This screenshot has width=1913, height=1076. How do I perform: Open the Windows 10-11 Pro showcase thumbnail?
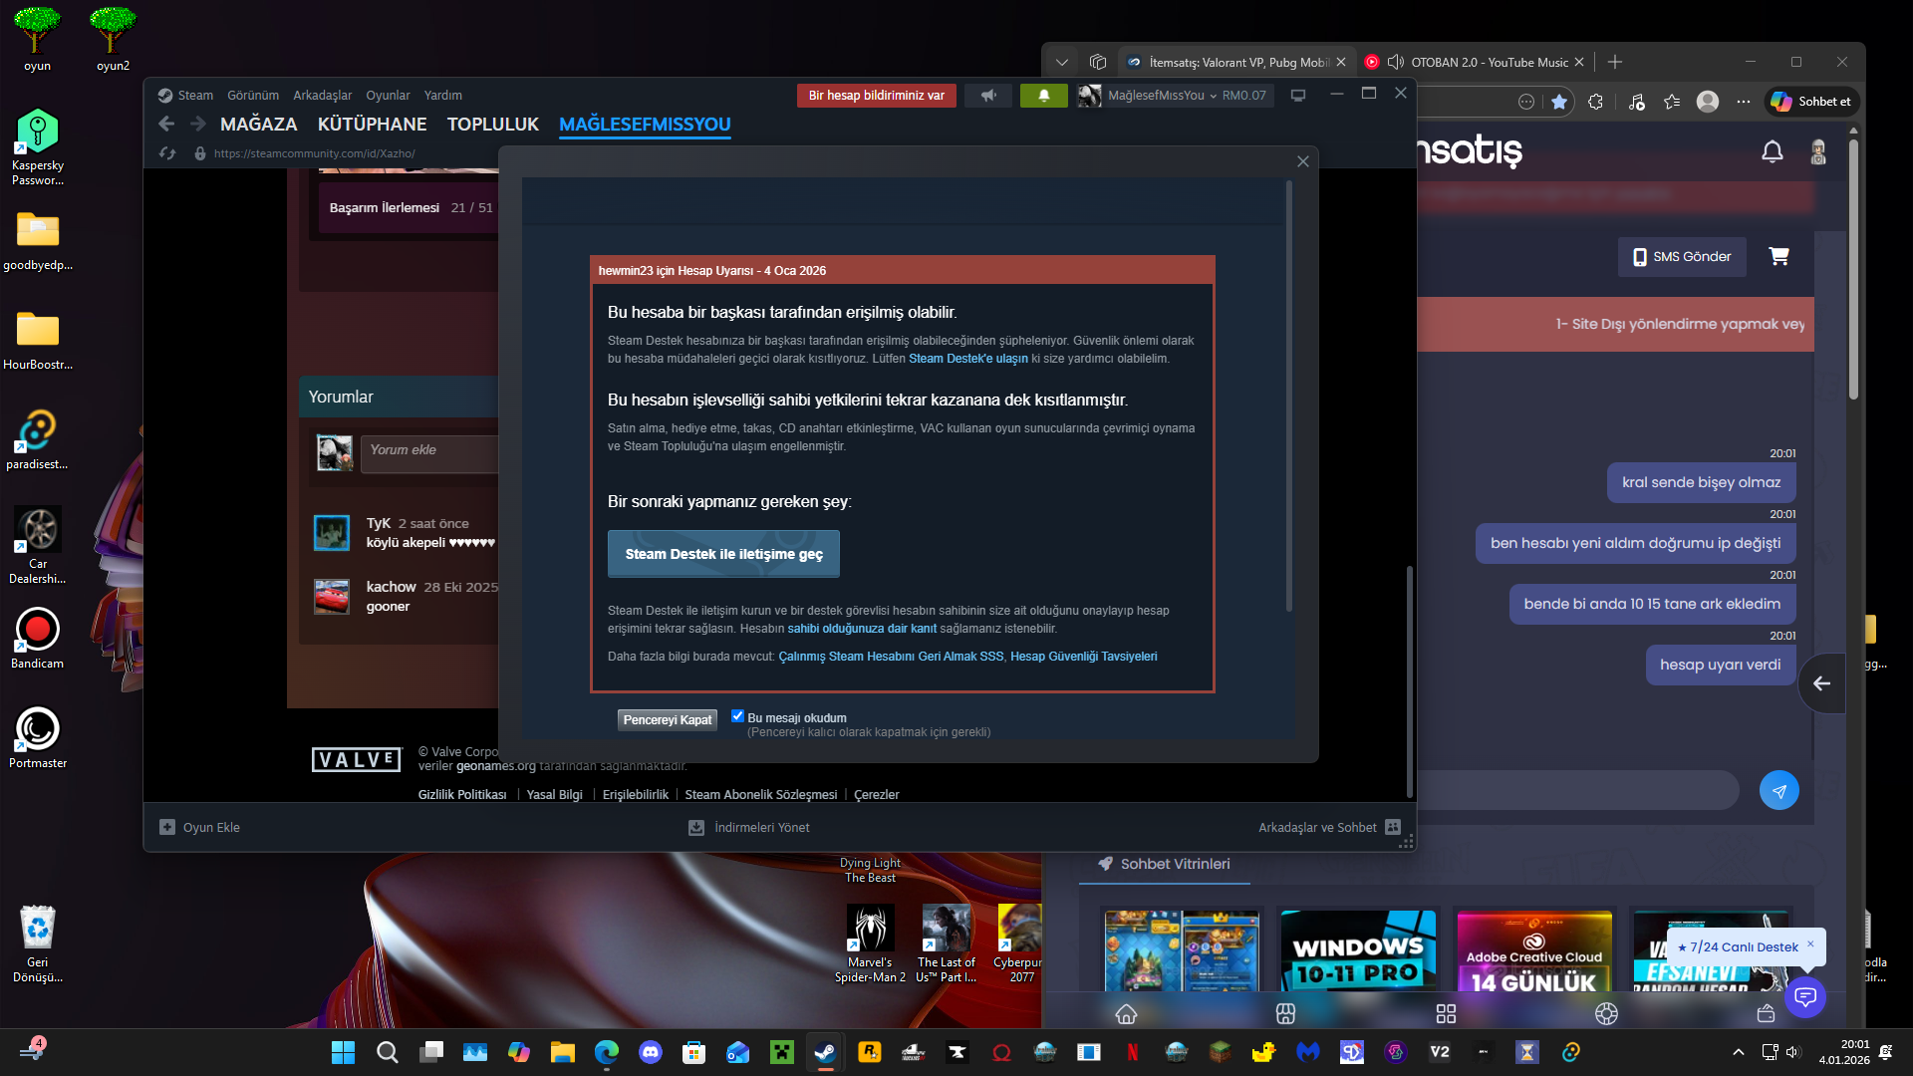point(1358,951)
